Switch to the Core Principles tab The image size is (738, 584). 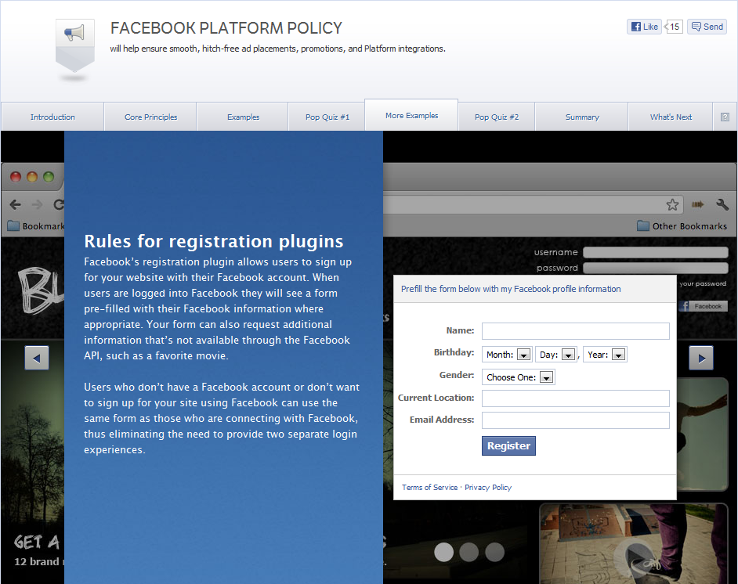point(150,117)
